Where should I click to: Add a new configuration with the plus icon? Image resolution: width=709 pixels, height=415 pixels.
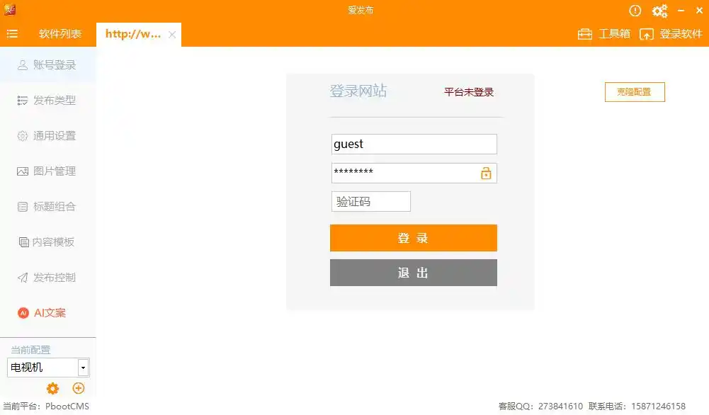pyautogui.click(x=78, y=388)
